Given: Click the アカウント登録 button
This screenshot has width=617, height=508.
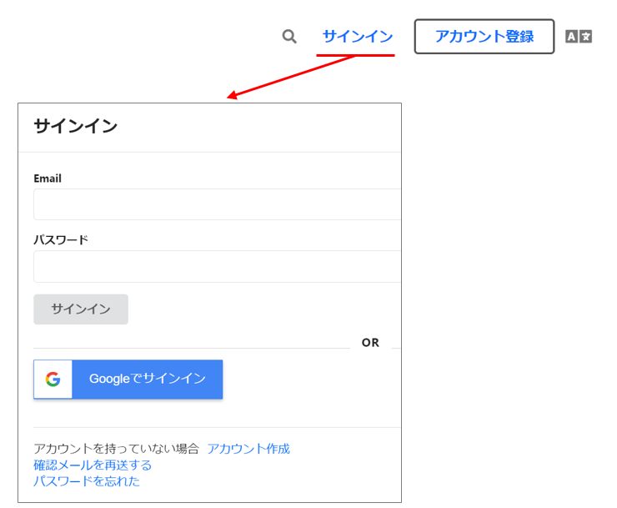Looking at the screenshot, I should (484, 36).
